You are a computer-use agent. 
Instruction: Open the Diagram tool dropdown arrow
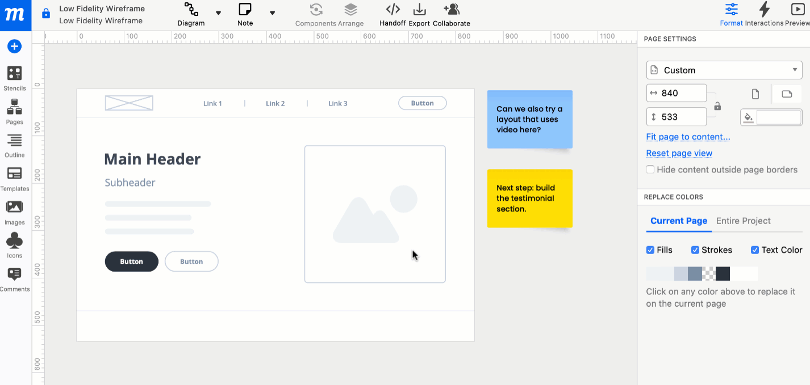[218, 13]
